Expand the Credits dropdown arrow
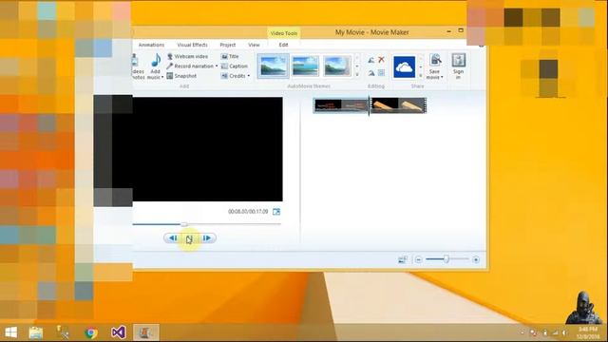The height and width of the screenshot is (342, 608). 249,76
